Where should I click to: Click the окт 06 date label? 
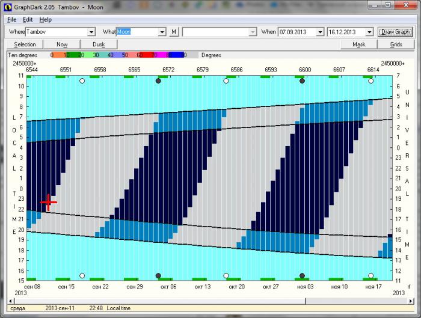click(168, 287)
